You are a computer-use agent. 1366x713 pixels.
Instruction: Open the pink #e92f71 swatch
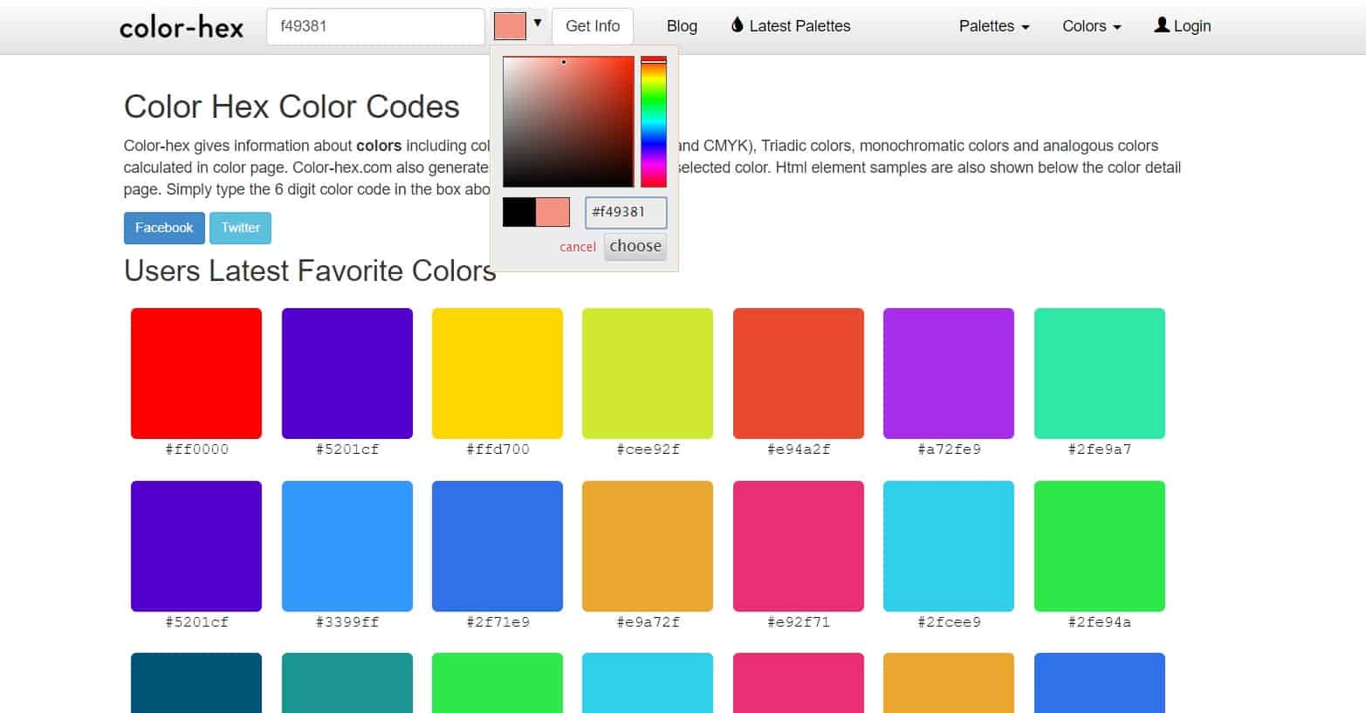(799, 546)
